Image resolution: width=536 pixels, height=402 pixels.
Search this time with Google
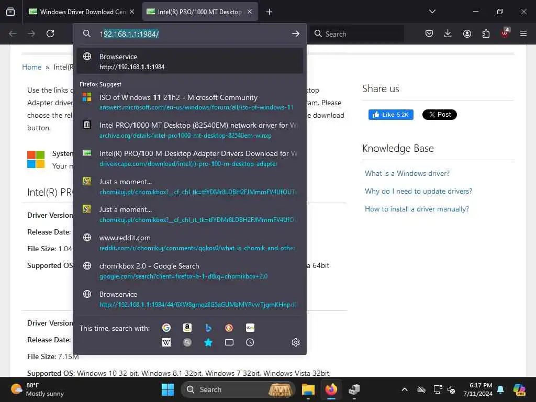(166, 328)
